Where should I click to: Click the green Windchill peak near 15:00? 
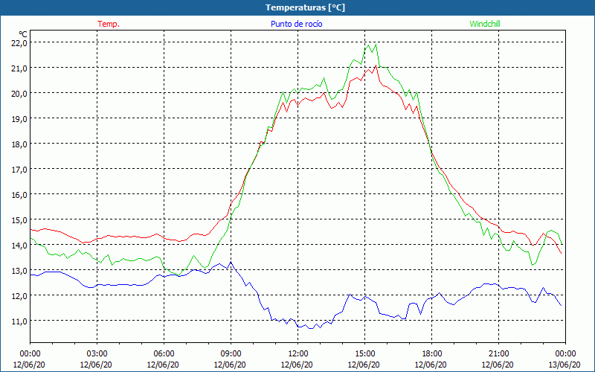376,45
